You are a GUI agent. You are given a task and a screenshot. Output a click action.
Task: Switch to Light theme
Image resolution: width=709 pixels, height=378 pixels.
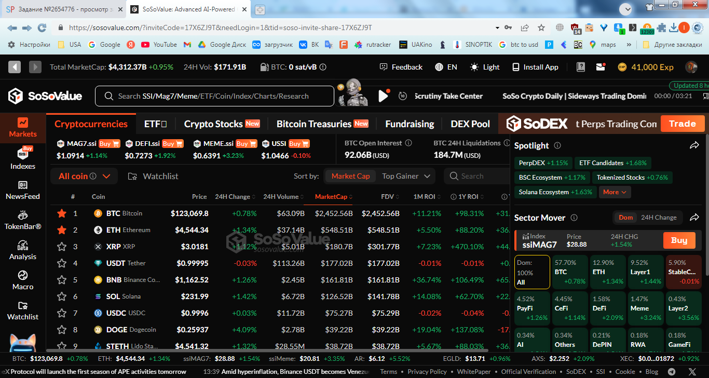point(485,67)
